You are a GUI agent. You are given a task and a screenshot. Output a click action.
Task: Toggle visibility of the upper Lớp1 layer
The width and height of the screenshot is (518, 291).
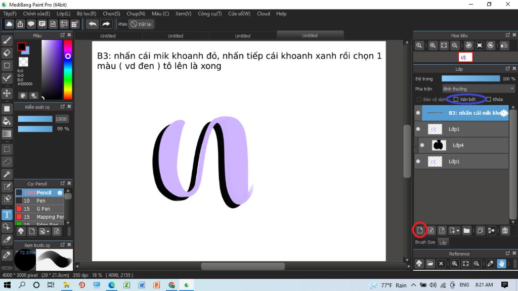[418, 129]
